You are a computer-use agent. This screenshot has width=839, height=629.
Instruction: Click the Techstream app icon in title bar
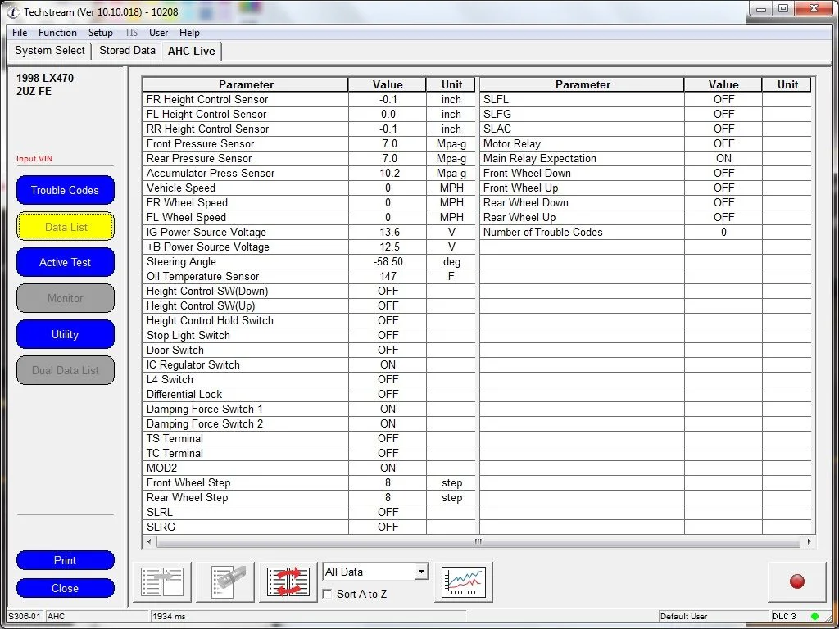pos(13,11)
